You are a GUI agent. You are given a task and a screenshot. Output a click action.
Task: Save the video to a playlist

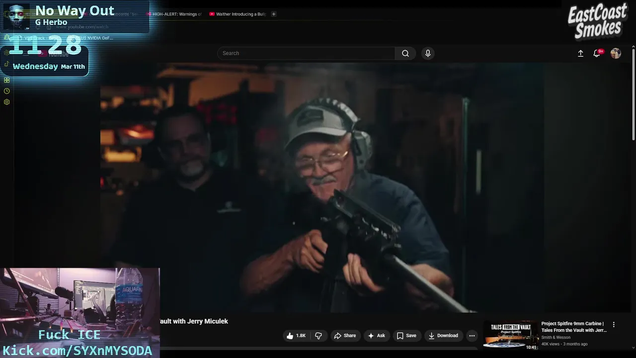406,336
